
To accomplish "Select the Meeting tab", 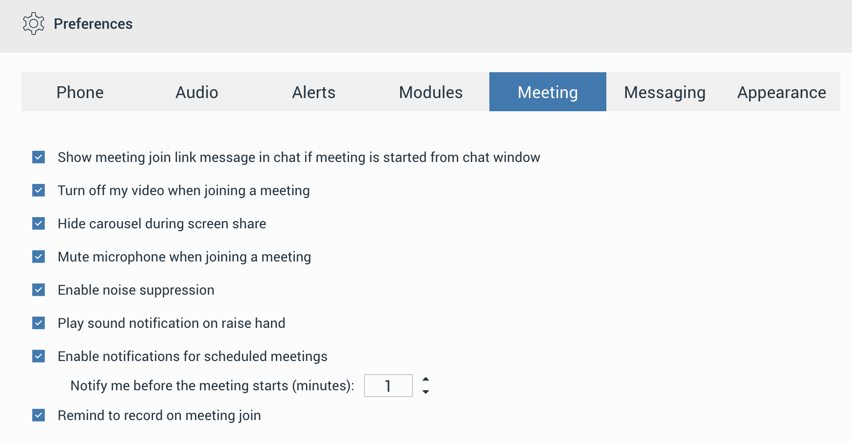I will pos(547,92).
